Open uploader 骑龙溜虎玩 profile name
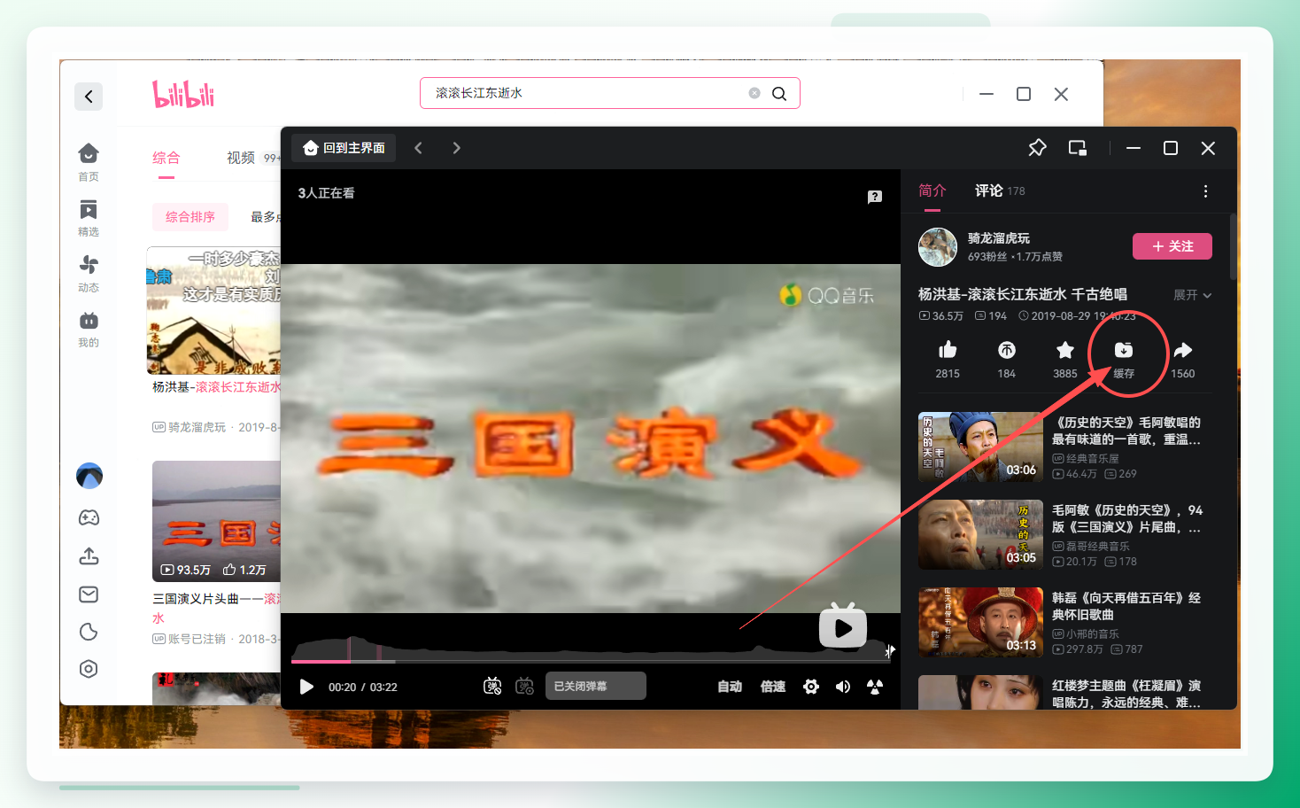This screenshot has height=808, width=1300. click(x=999, y=238)
